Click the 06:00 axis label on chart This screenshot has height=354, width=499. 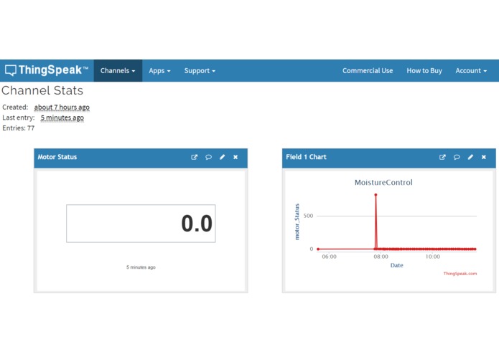point(329,257)
